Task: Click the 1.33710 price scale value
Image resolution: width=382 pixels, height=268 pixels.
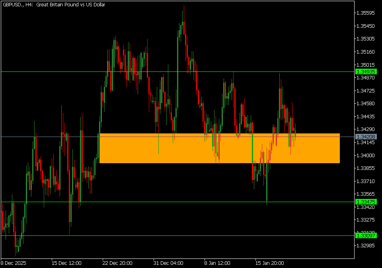Action: point(365,181)
